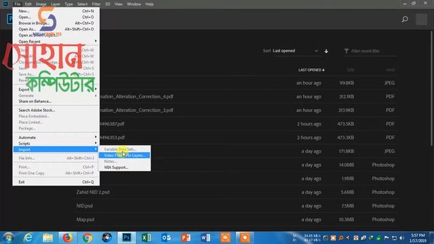Open the 3D menu
Viewport: 434px width, 244px height.
coord(108,4)
